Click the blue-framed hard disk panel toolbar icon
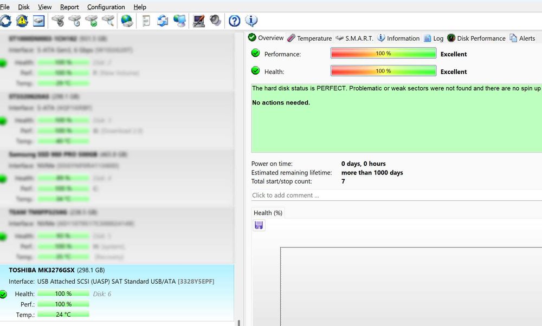Image resolution: width=542 pixels, height=326 pixels. point(38,21)
